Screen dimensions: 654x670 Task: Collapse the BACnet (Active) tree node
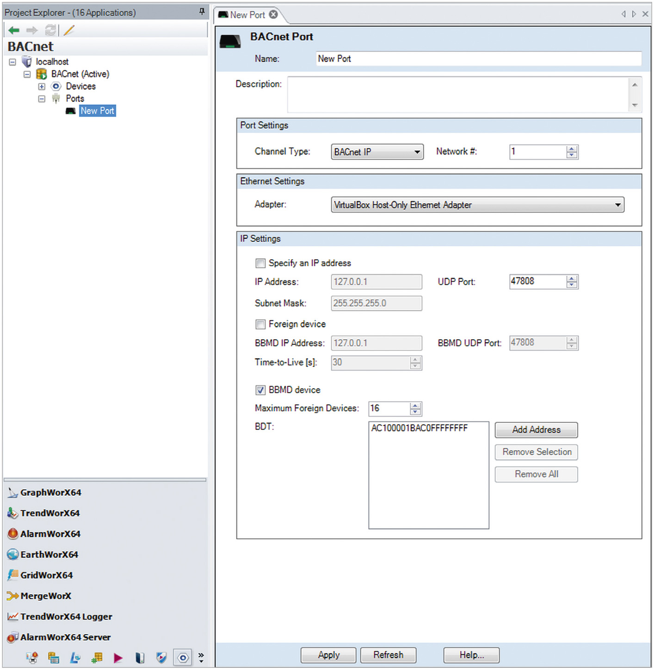(x=27, y=74)
